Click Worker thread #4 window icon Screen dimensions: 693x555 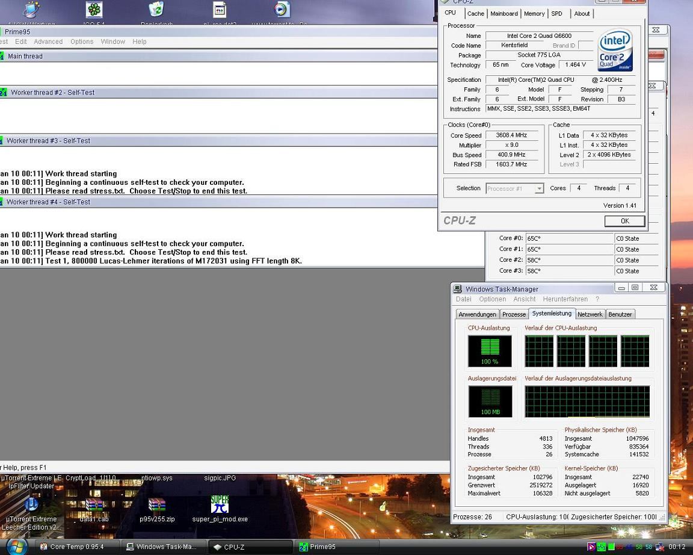[2, 202]
